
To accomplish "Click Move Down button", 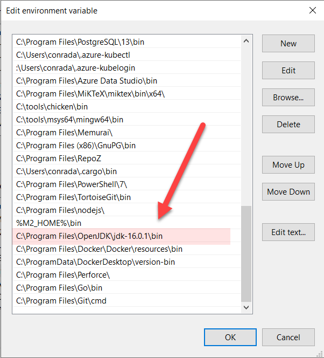I will pos(288,192).
